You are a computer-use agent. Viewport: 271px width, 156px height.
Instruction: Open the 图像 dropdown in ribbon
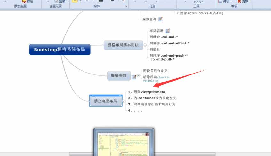coord(67,1)
